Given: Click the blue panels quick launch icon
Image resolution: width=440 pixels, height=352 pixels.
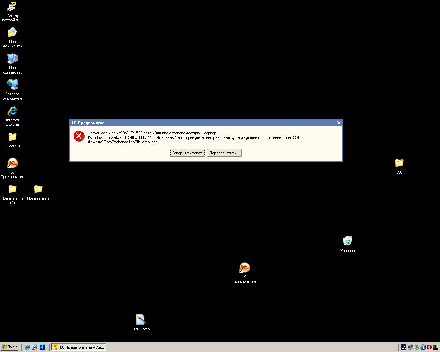Looking at the screenshot, I should click(43, 347).
